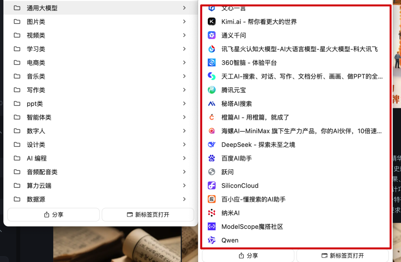Click the 腾讯元宝 favicon icon
The image size is (401, 262).
click(x=212, y=90)
